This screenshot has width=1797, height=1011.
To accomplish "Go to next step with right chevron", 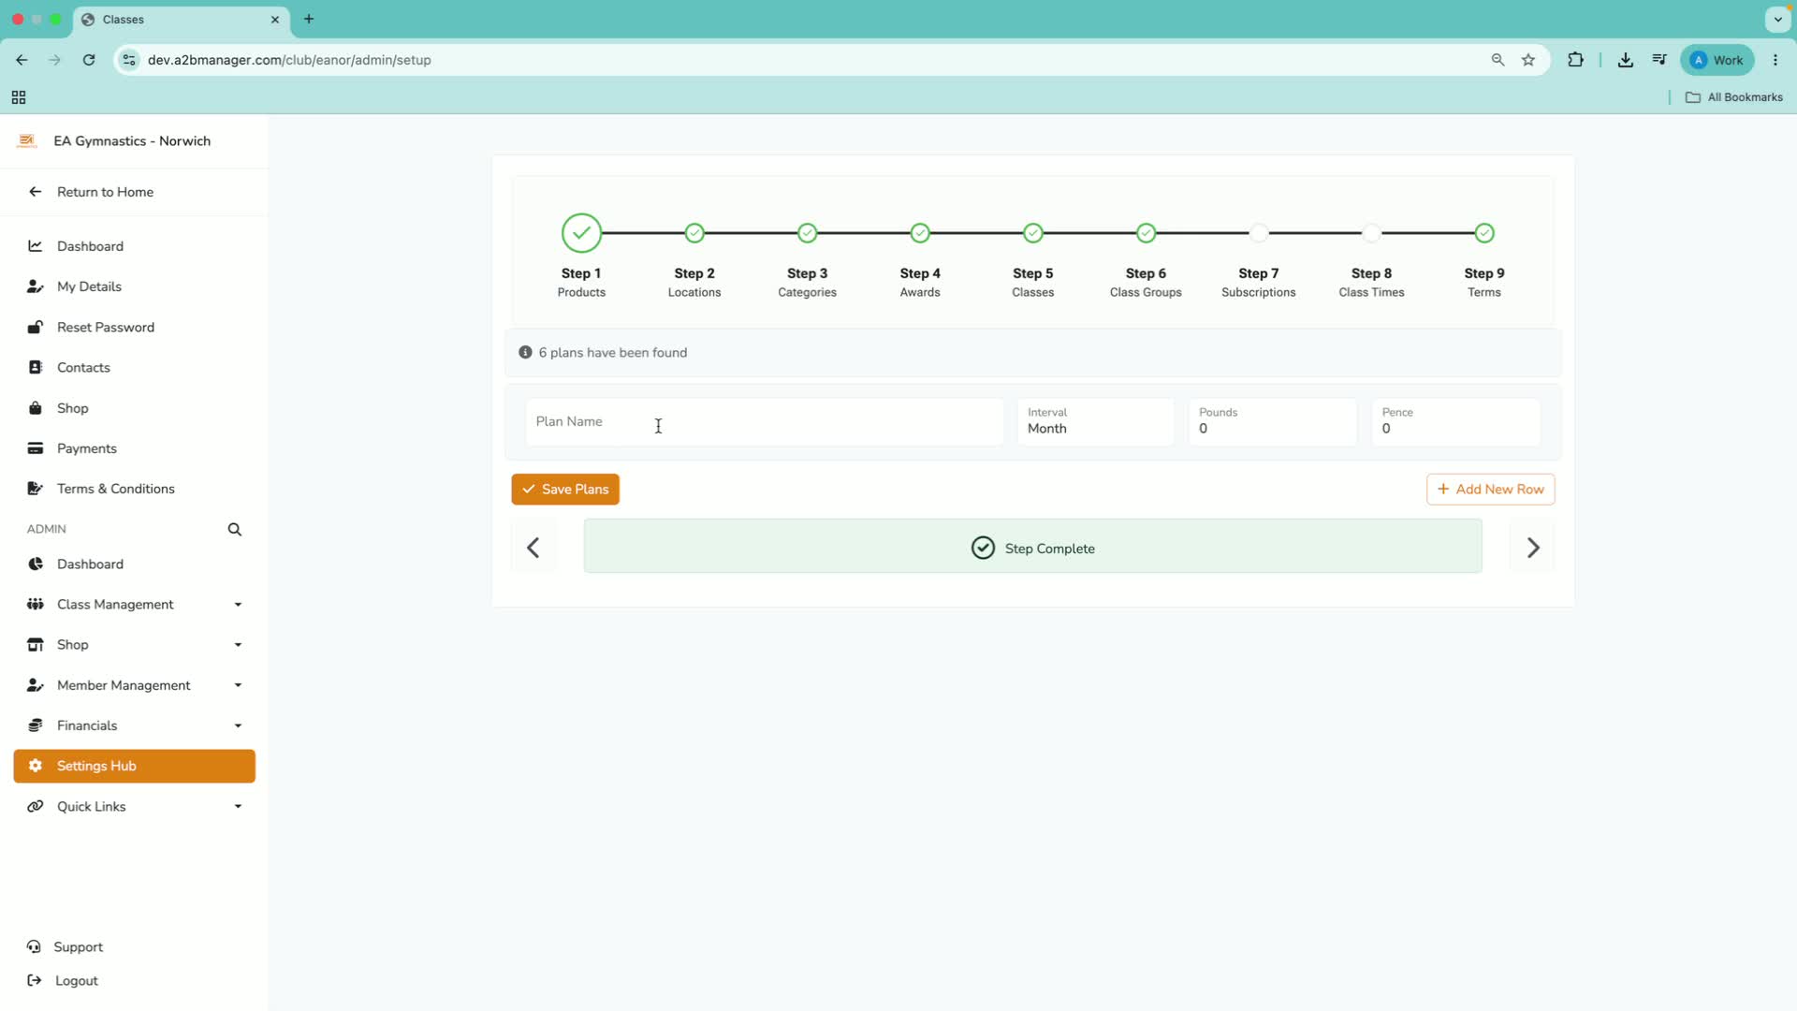I will [x=1533, y=548].
